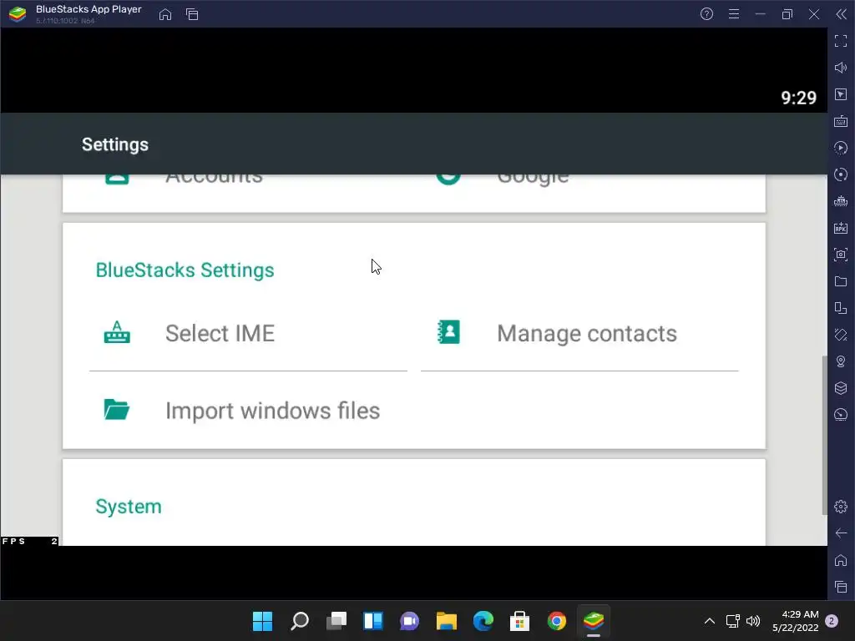
Task: Click the Android back arrow in sidebar
Action: click(x=841, y=533)
